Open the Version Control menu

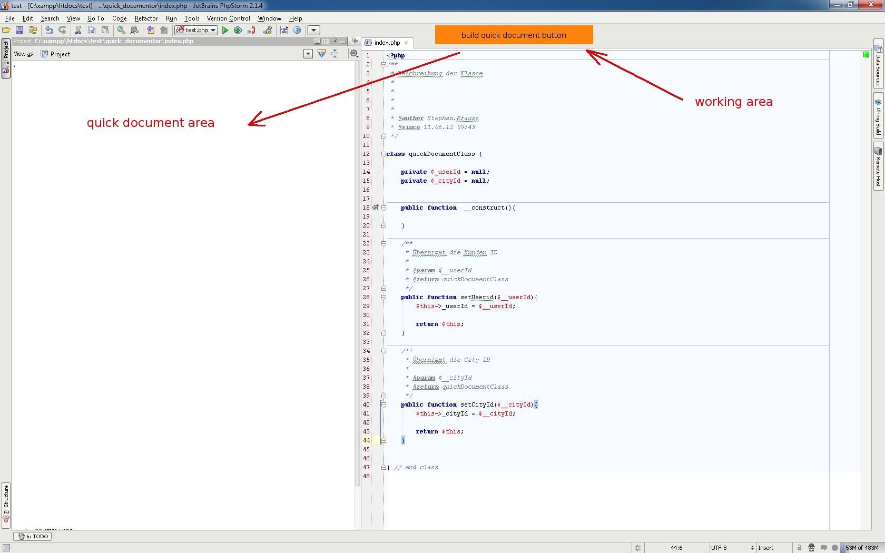click(229, 18)
